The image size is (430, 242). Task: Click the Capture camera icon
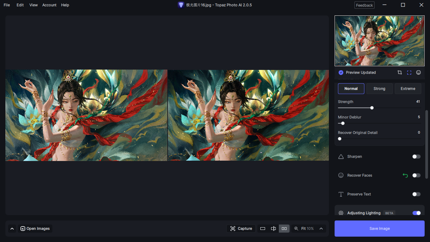click(233, 229)
